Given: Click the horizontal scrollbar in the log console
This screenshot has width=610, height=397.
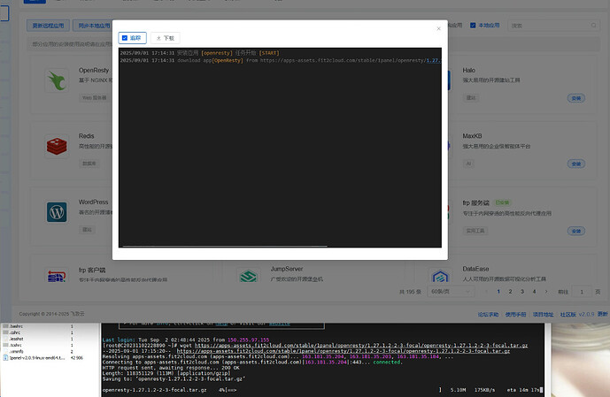Looking at the screenshot, I should 225,246.
